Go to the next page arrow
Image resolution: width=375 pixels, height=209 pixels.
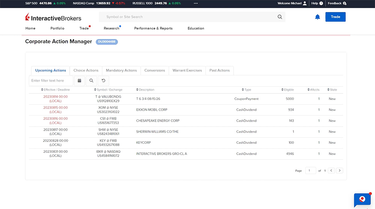(x=339, y=170)
